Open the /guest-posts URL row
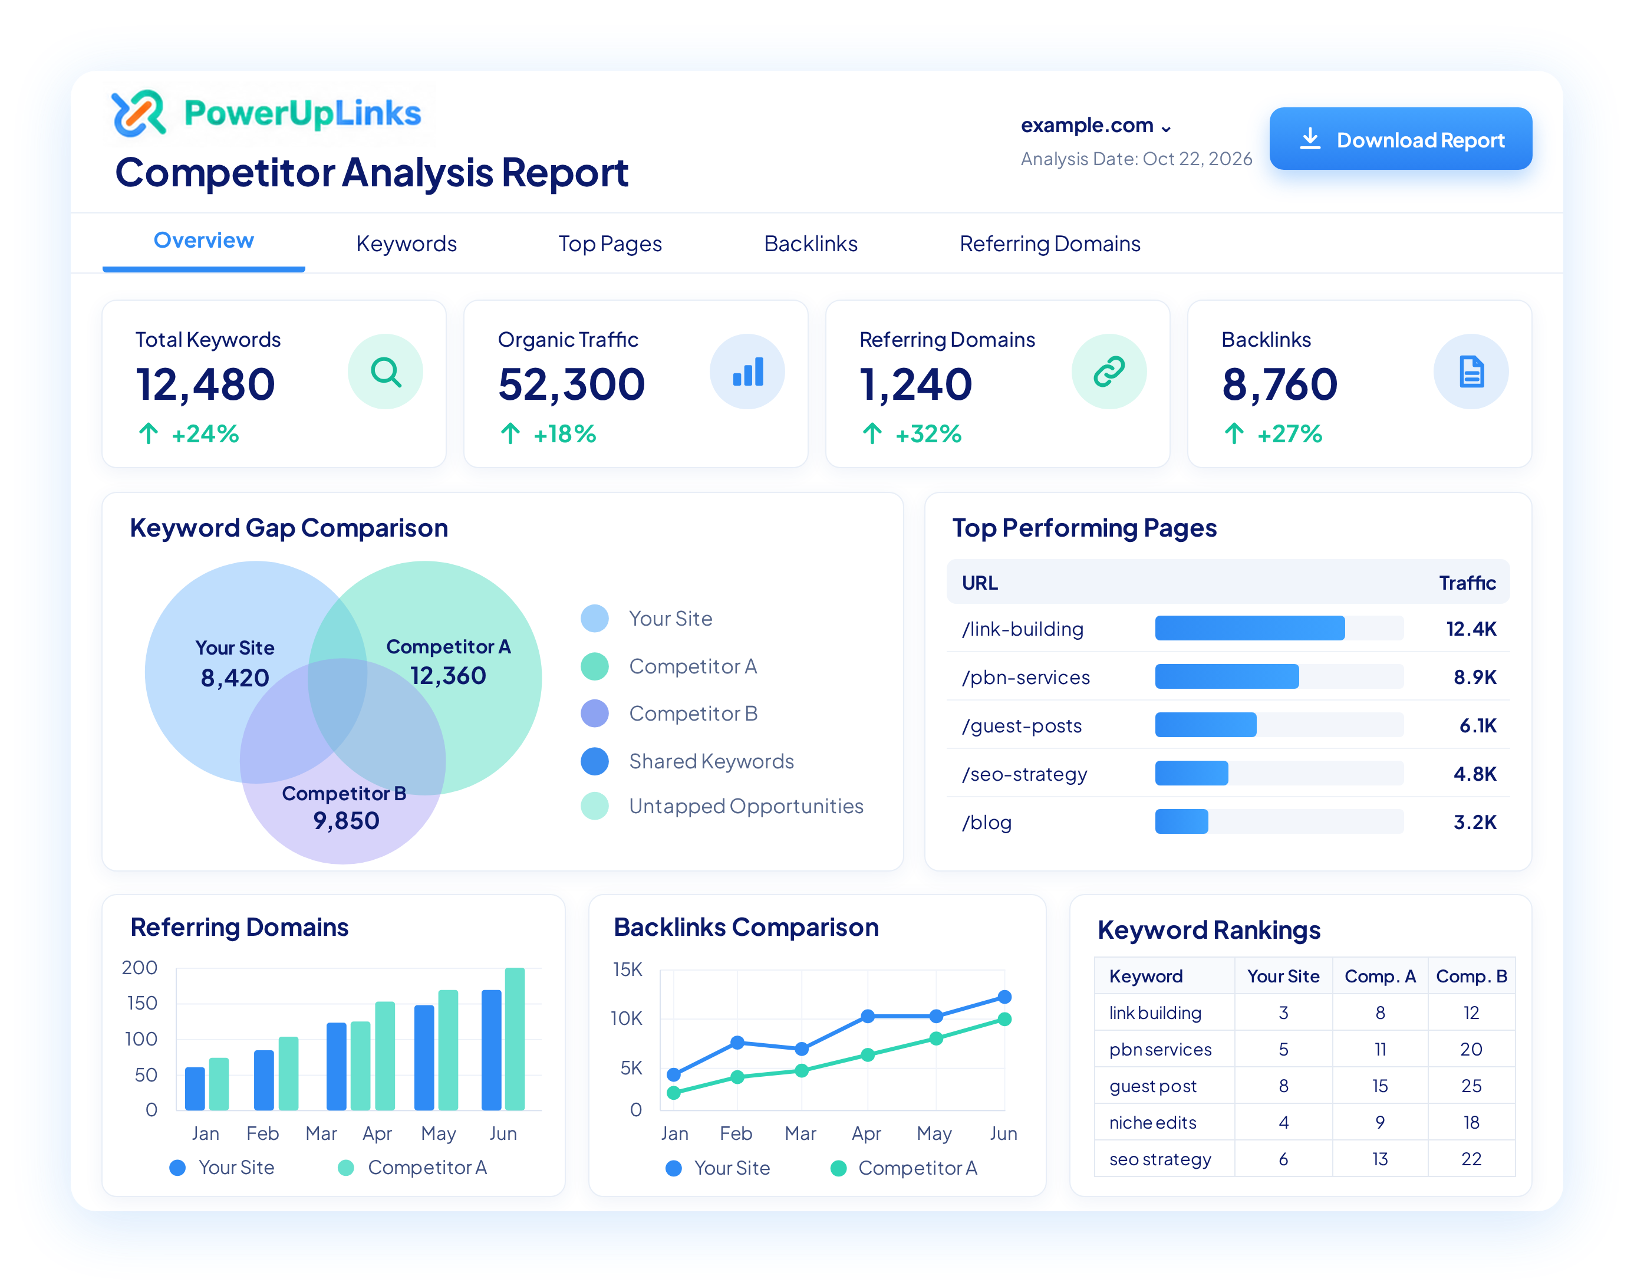 point(1228,725)
